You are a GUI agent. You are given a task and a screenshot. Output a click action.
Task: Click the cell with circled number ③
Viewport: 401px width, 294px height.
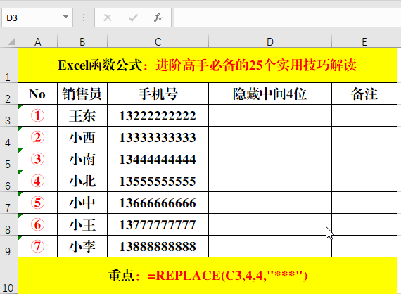coord(37,159)
